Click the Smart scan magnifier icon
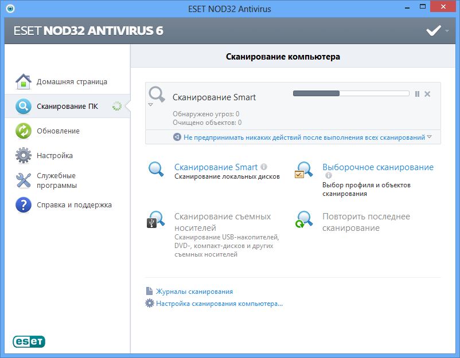 (x=156, y=169)
